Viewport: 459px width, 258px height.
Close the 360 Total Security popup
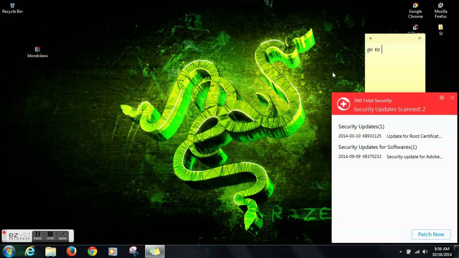(x=452, y=97)
